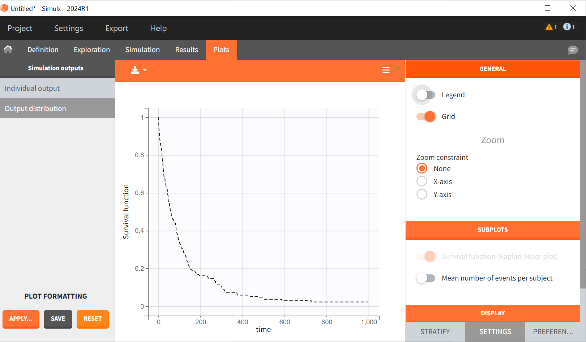Open the Export menu

[x=116, y=28]
